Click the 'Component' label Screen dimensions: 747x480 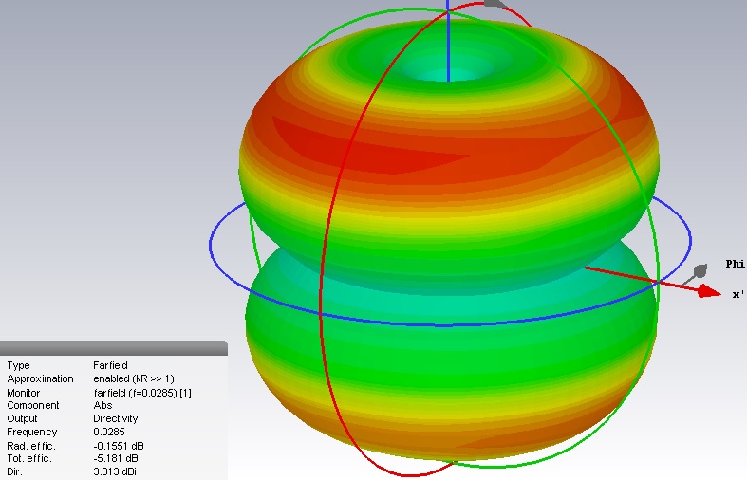coord(33,405)
